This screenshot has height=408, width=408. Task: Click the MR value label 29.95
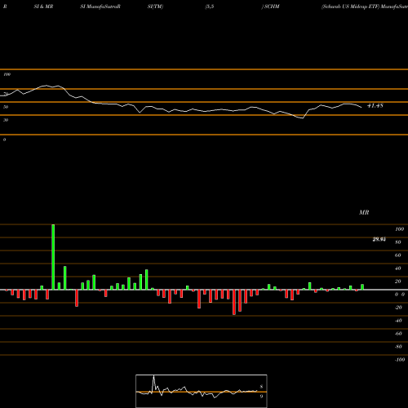(x=379, y=239)
